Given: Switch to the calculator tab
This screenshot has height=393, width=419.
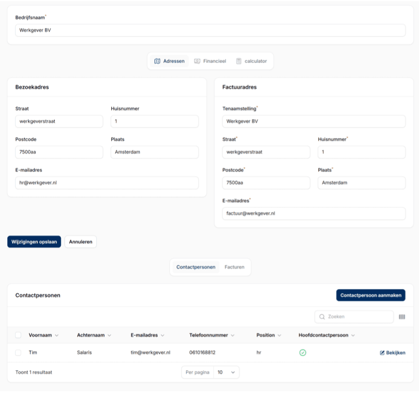Looking at the screenshot, I should (252, 61).
